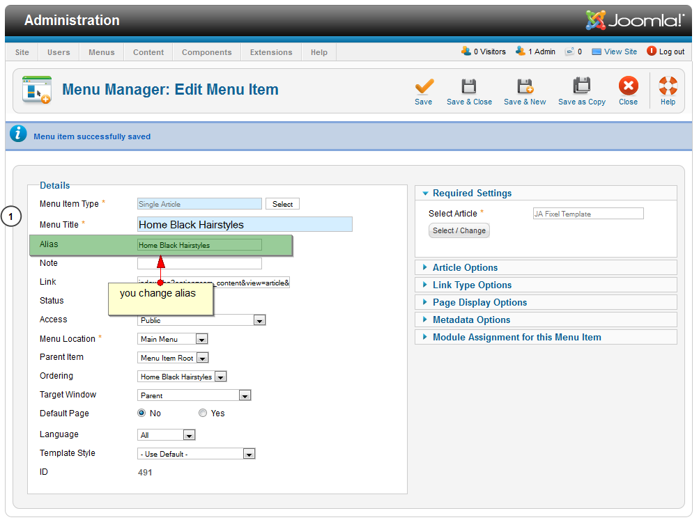Viewport: 699px width, 520px height.
Task: Expand the Page Display Options panel
Action: (546, 302)
